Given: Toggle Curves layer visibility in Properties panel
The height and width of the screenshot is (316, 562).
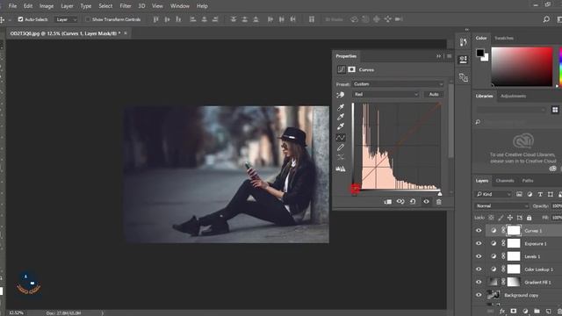Looking at the screenshot, I should [426, 202].
